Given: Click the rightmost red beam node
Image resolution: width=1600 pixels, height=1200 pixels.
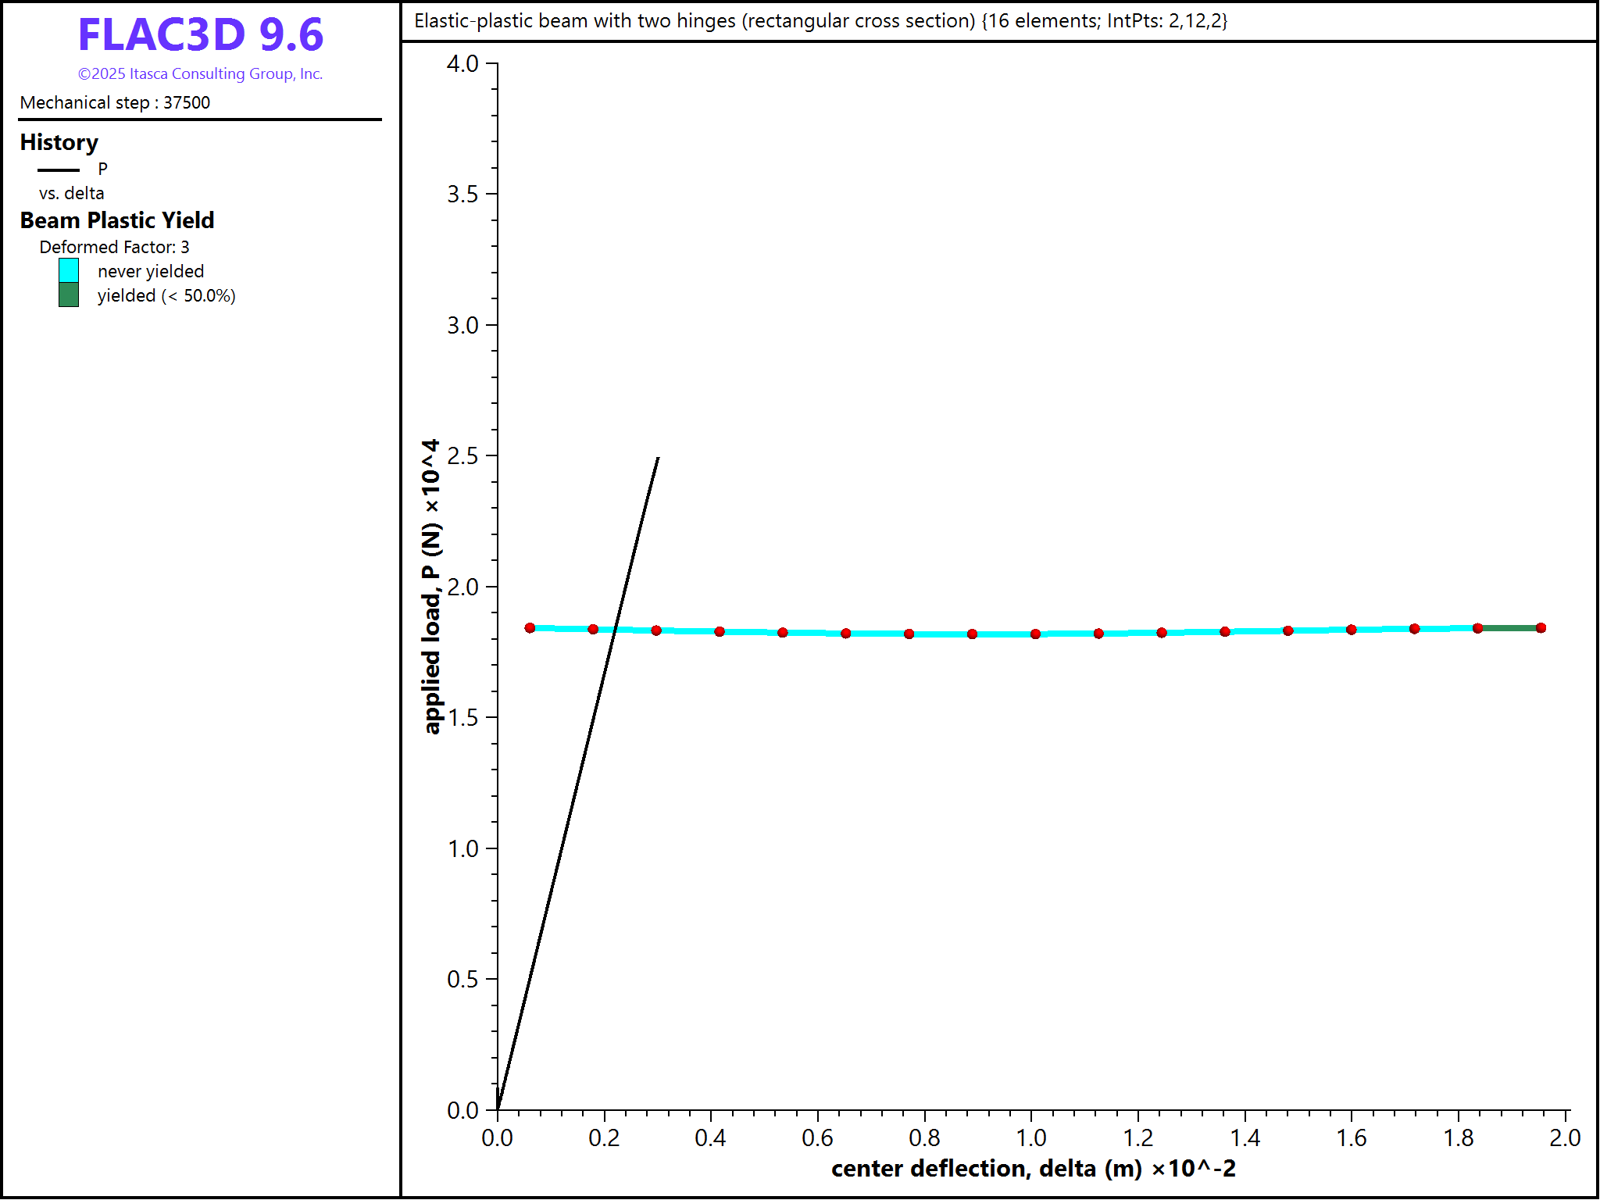Looking at the screenshot, I should [x=1541, y=627].
